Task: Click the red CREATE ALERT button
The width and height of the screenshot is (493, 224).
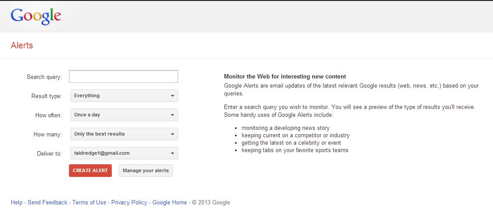Action: 90,171
